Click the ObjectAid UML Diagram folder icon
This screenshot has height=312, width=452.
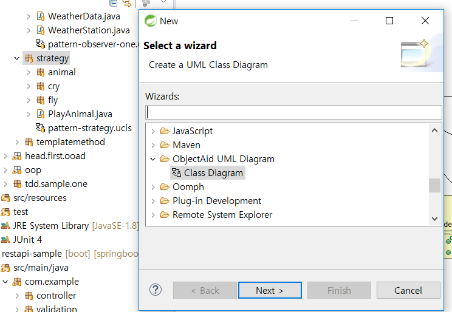(x=165, y=159)
